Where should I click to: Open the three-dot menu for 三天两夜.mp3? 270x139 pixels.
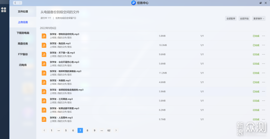pos(264,101)
